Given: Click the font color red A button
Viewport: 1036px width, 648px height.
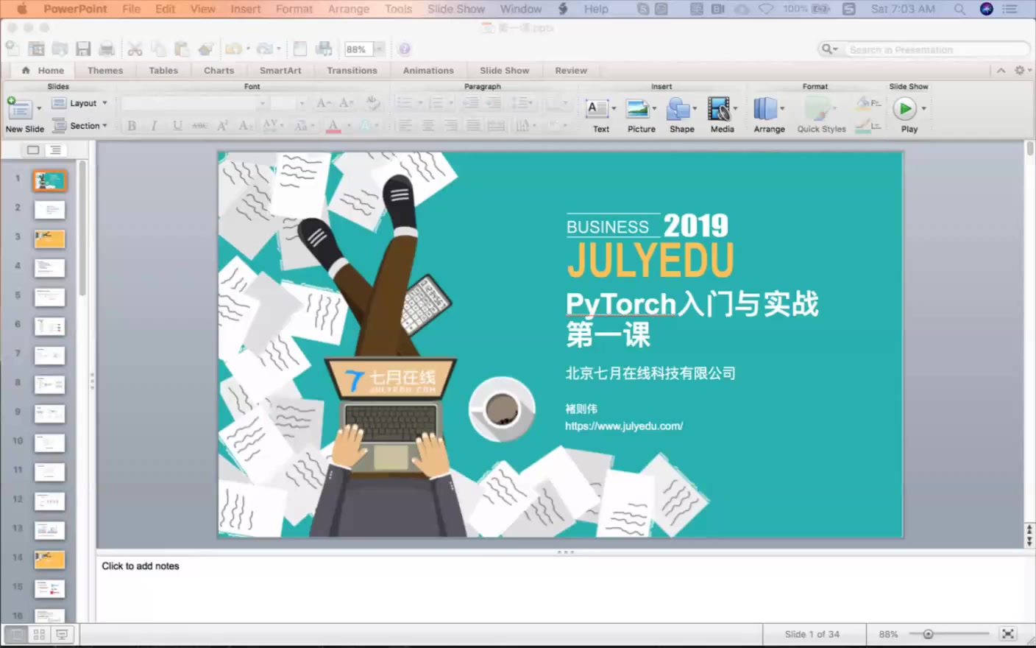Looking at the screenshot, I should point(333,126).
